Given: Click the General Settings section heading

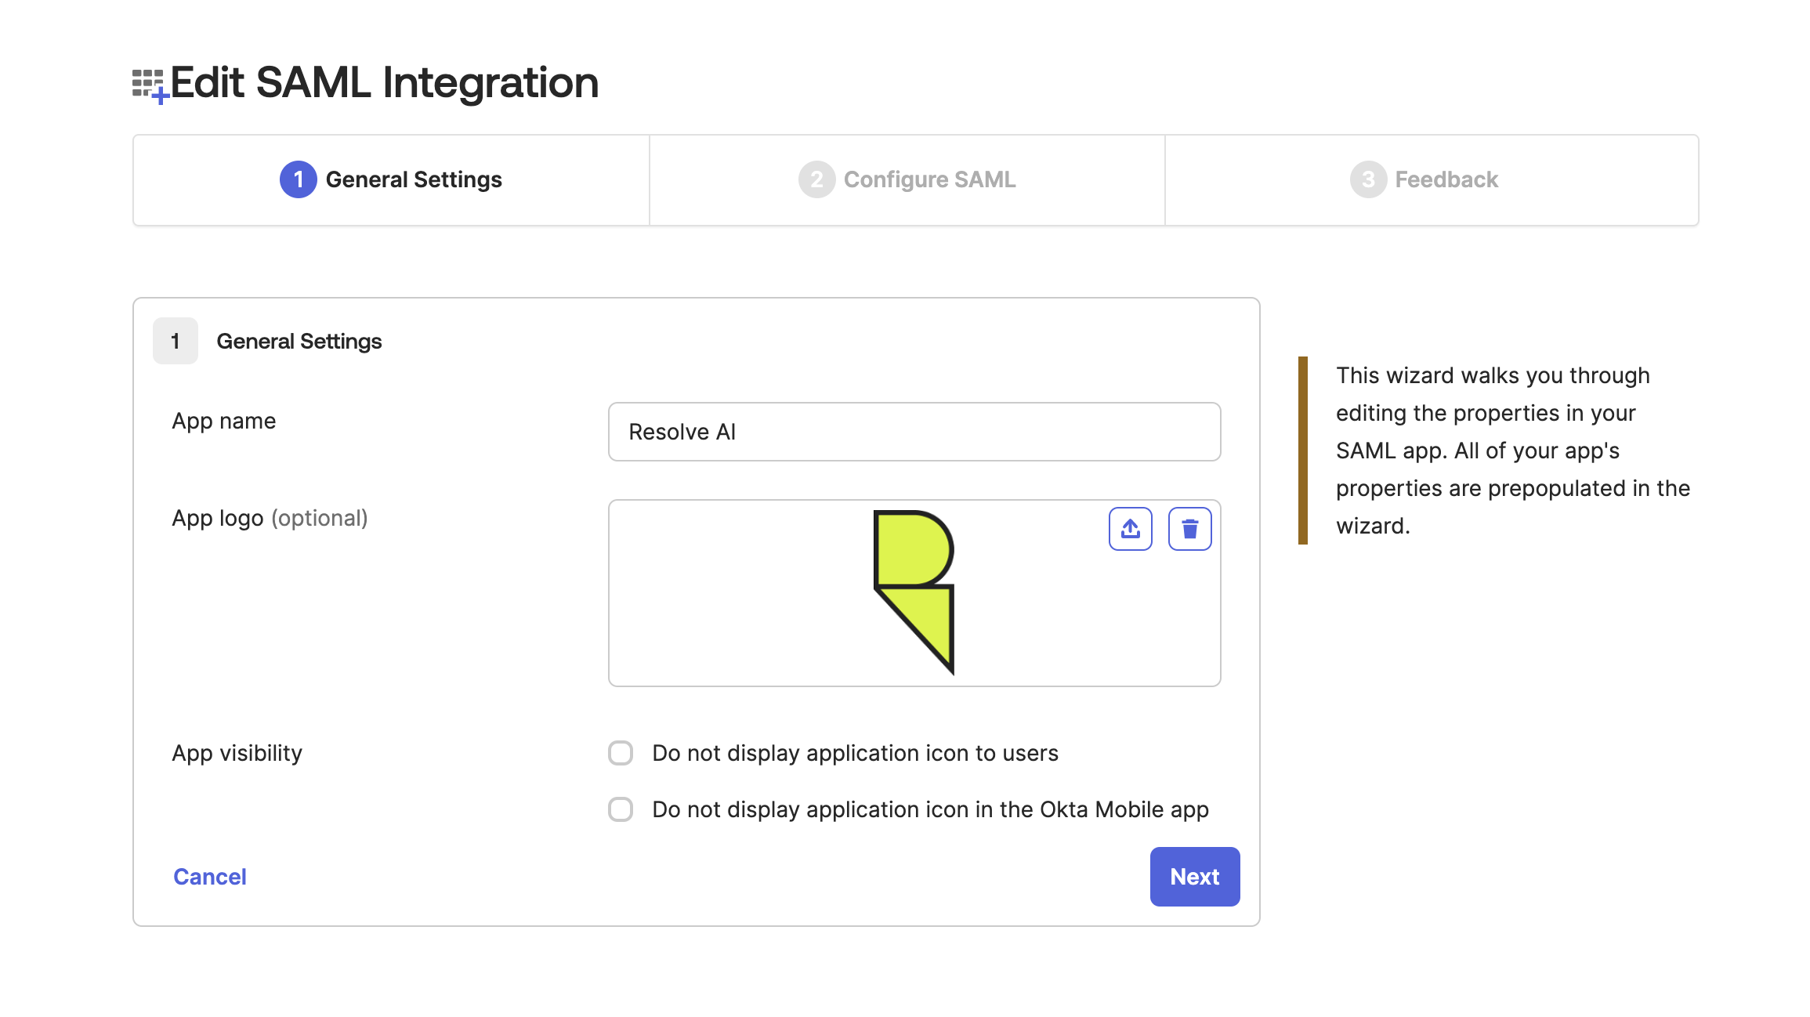Looking at the screenshot, I should tap(299, 341).
